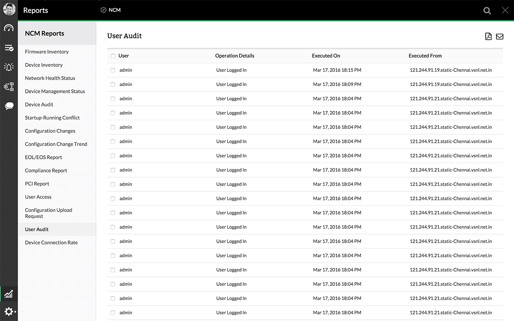Export User Audit as PDF

tap(488, 36)
